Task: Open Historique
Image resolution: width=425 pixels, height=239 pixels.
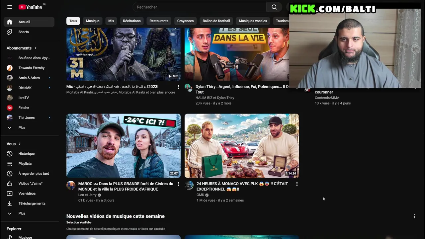Action: 29,154
